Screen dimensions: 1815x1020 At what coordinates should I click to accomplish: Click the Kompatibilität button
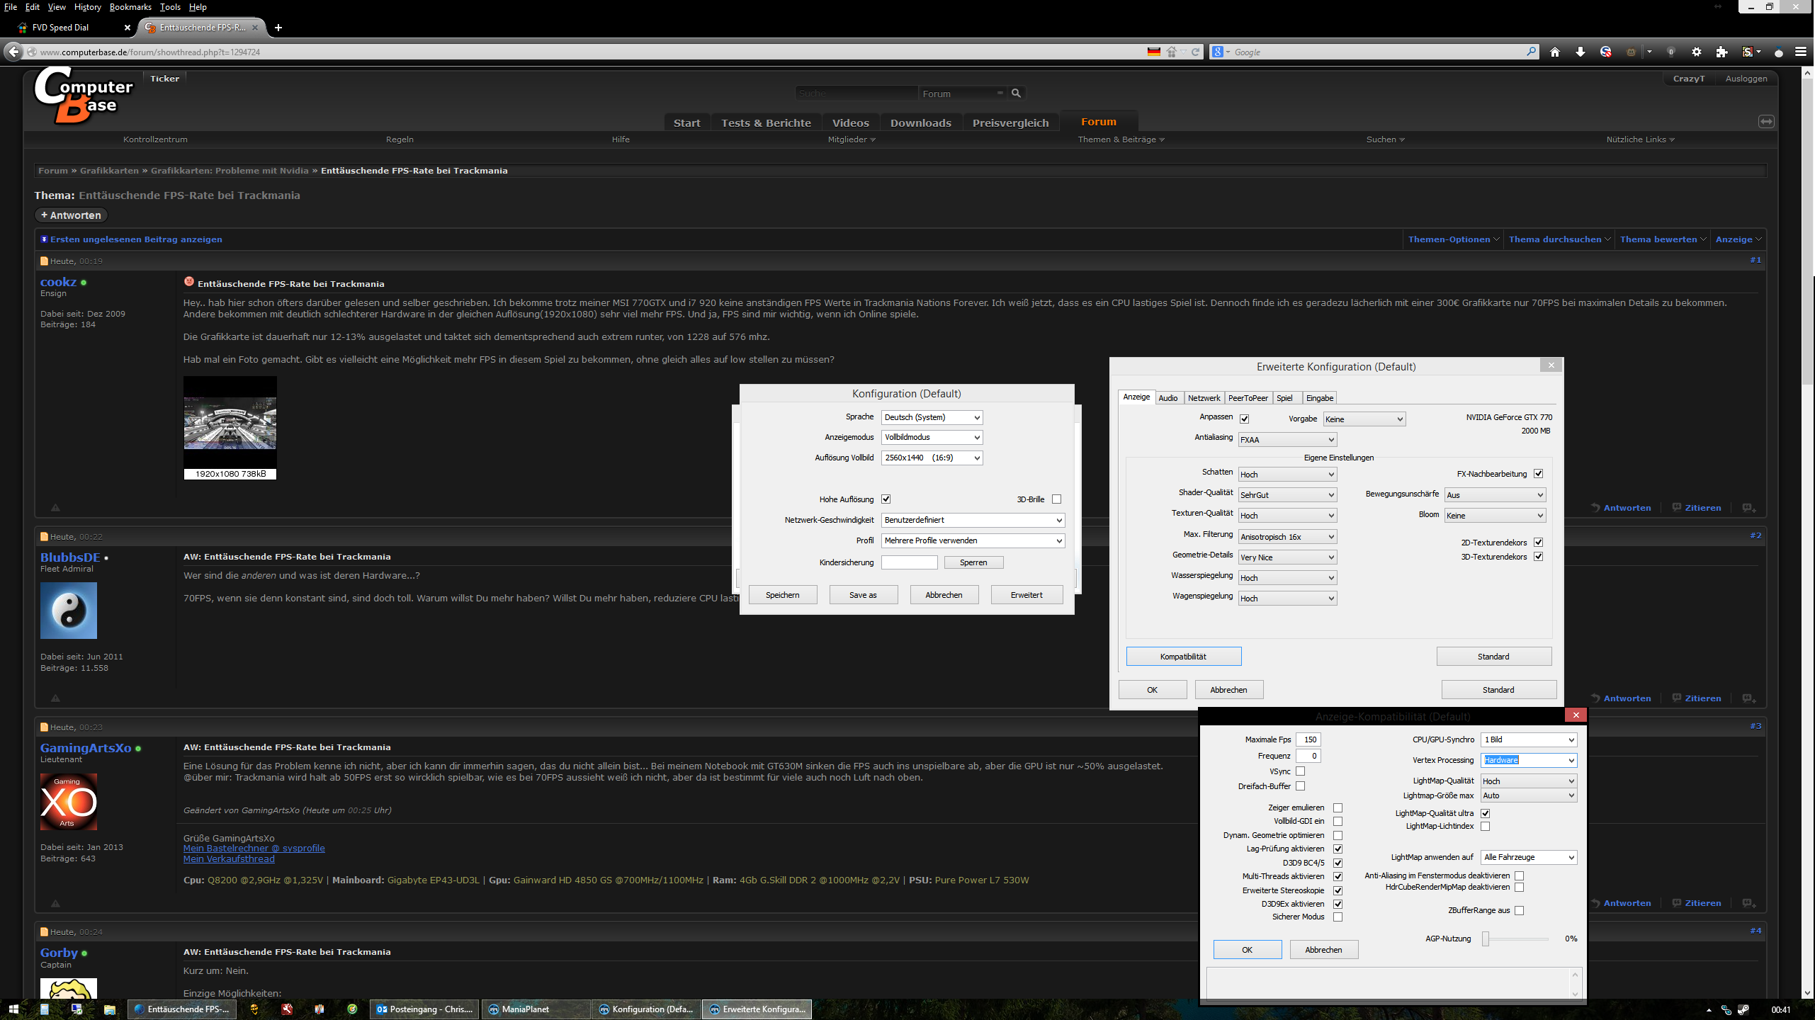pyautogui.click(x=1183, y=656)
